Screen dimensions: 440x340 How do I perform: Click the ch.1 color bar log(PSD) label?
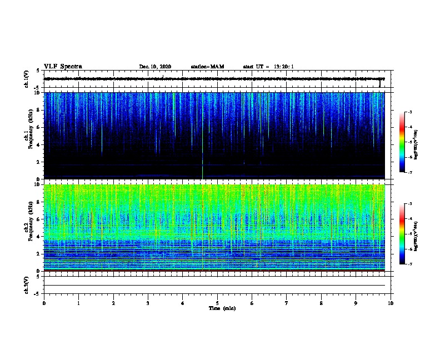click(416, 145)
